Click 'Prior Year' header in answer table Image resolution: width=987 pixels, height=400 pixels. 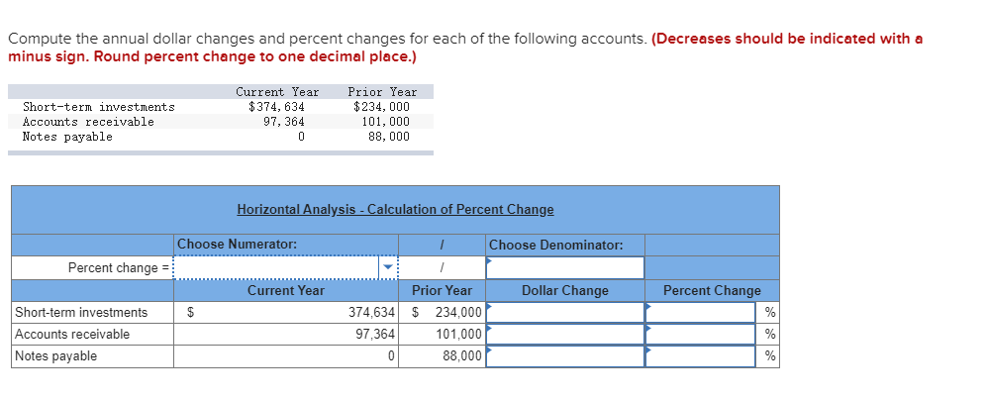tap(442, 290)
